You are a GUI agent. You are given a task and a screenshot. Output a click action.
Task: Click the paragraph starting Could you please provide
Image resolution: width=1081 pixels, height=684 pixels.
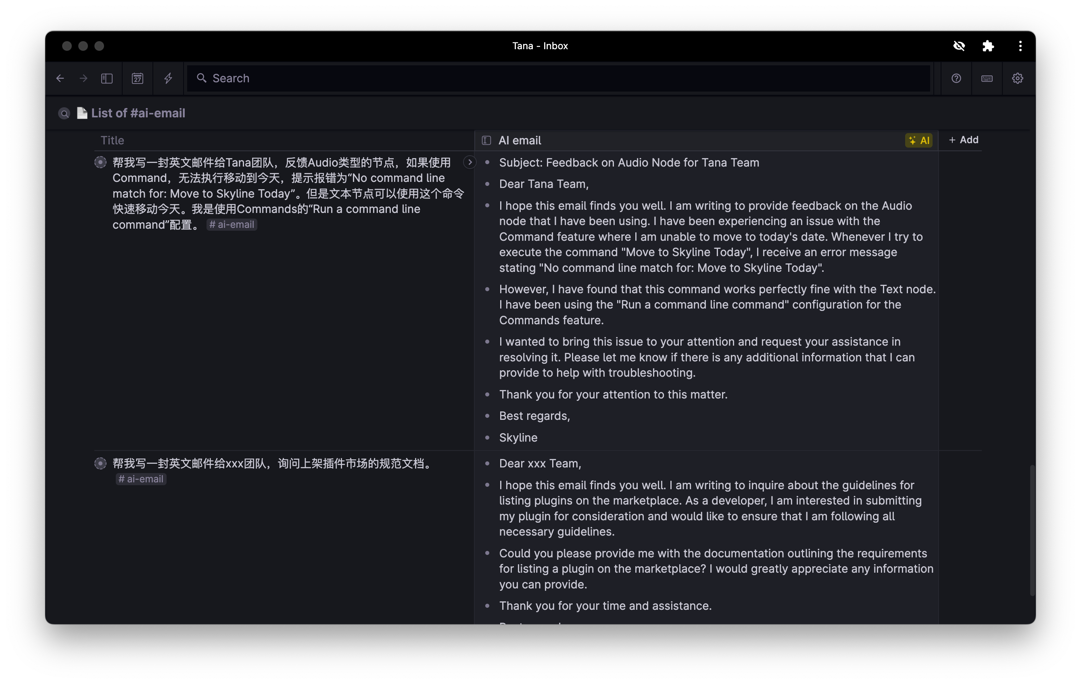[716, 569]
